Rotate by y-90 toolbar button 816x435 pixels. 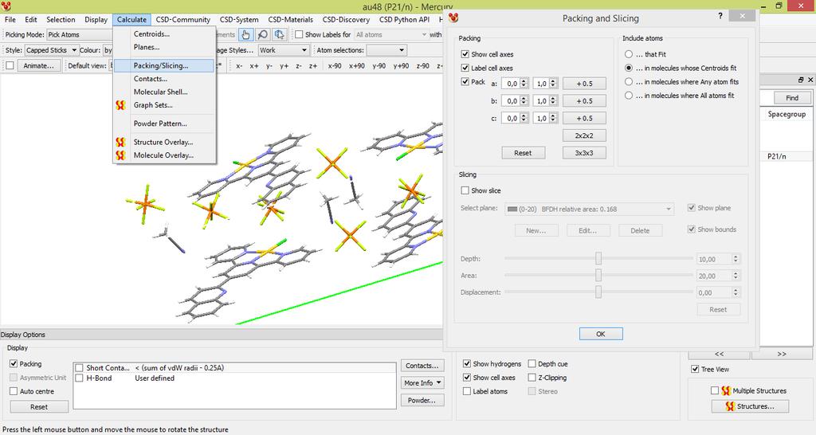tap(379, 66)
